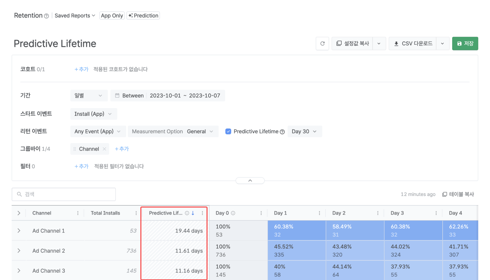Open the Day 3 column options menu
Screen dimensions: 490x280
click(x=436, y=213)
